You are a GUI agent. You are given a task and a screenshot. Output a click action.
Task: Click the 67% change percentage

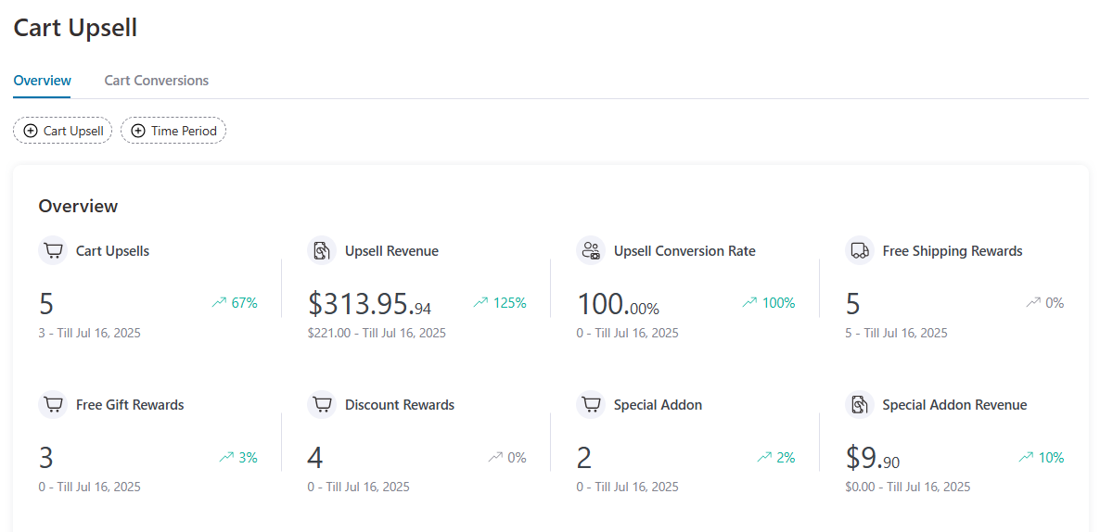(x=245, y=303)
